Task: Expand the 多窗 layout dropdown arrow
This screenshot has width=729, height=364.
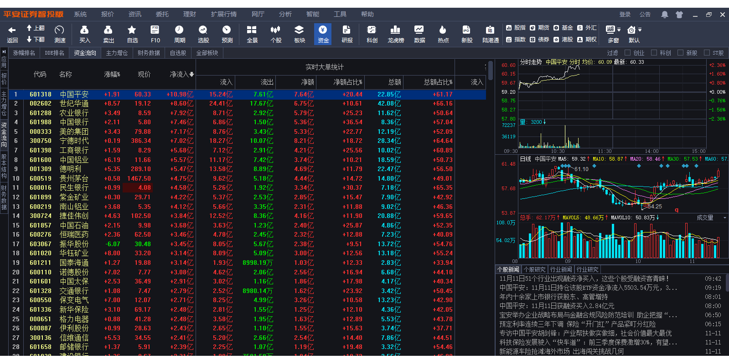Action: [619, 30]
